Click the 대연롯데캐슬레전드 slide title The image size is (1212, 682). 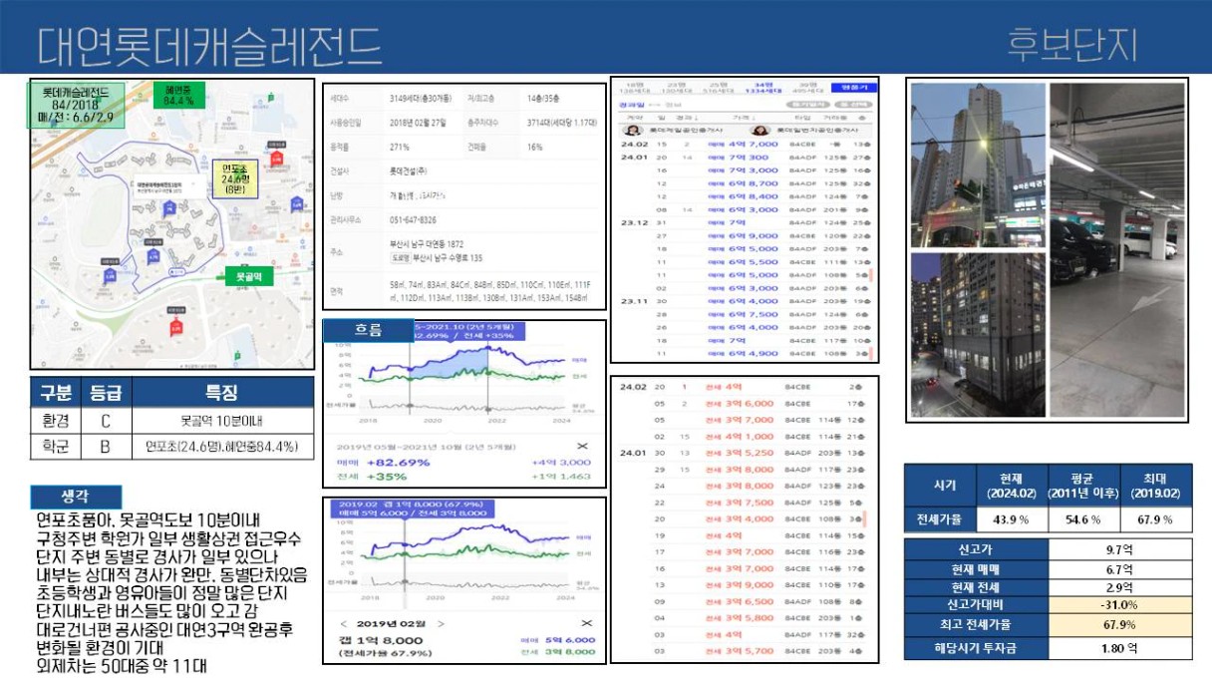210,45
